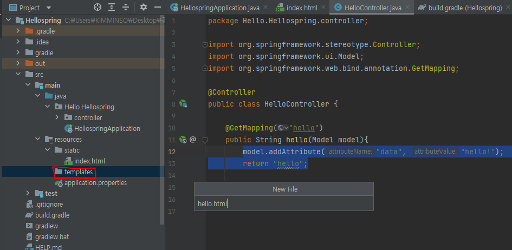Screen dimensions: 512x250
Task: Collapse the Hellospring root project node
Action: 9,21
